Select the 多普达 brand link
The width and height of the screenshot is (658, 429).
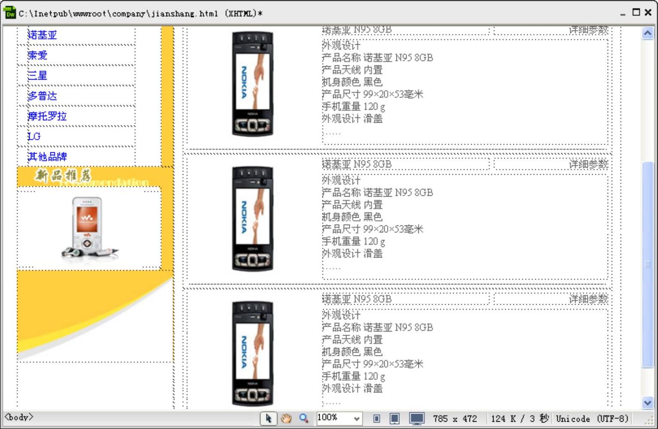pos(42,96)
